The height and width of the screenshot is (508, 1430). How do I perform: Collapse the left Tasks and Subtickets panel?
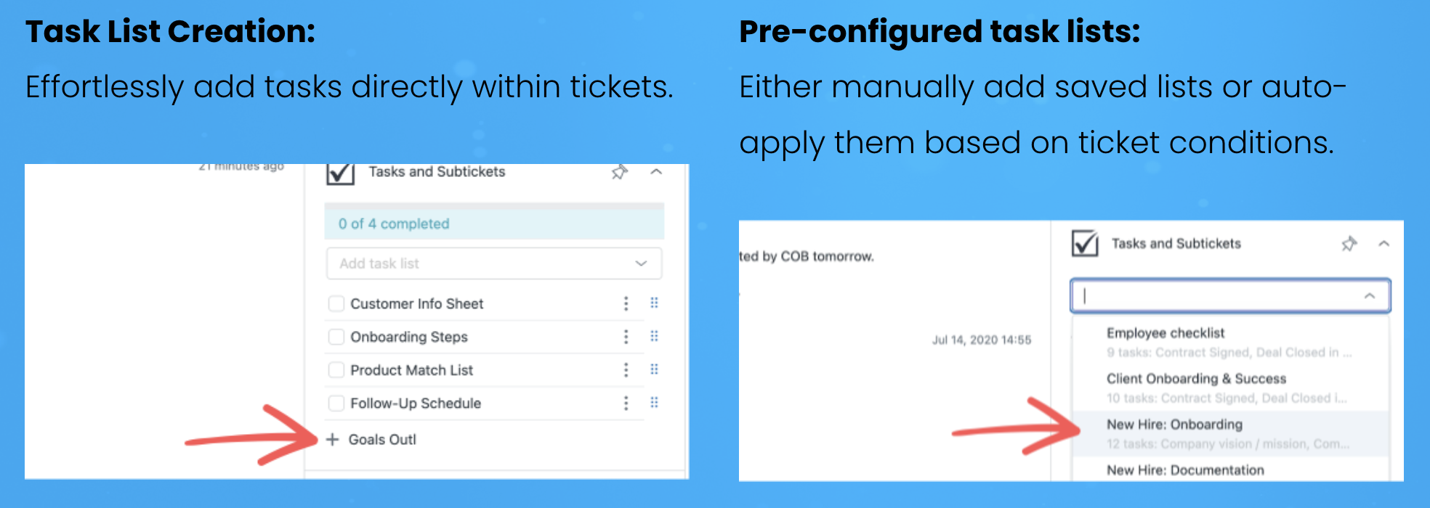[x=656, y=172]
